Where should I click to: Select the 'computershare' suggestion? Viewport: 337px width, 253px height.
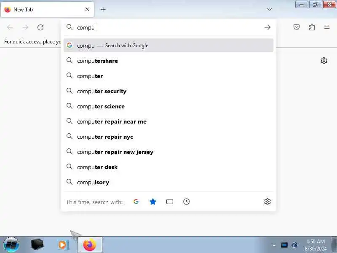point(168,61)
